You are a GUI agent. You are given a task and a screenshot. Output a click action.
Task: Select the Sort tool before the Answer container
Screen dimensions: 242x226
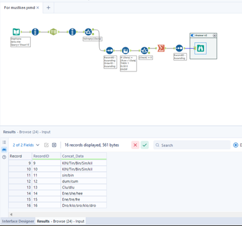point(179,48)
